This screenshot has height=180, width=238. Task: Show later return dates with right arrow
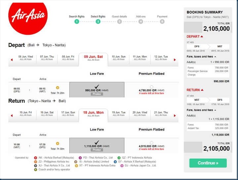click(175, 116)
